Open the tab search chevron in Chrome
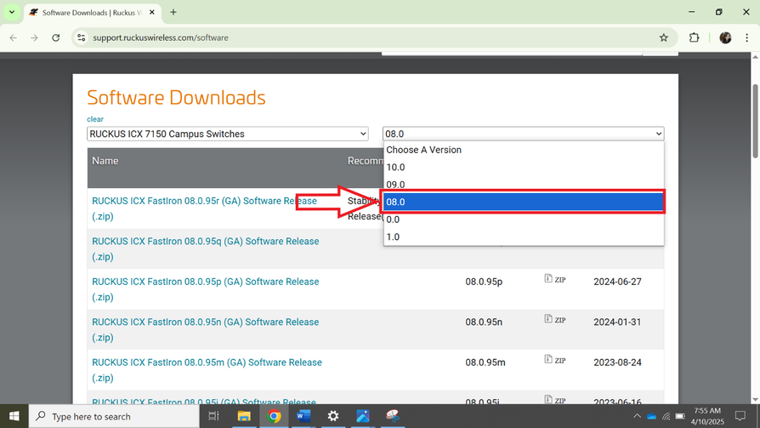 pyautogui.click(x=12, y=13)
